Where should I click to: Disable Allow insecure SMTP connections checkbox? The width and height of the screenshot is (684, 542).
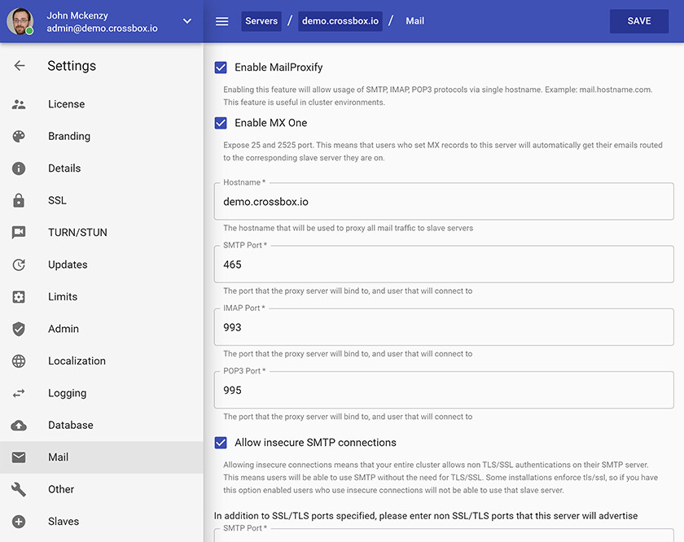click(221, 443)
